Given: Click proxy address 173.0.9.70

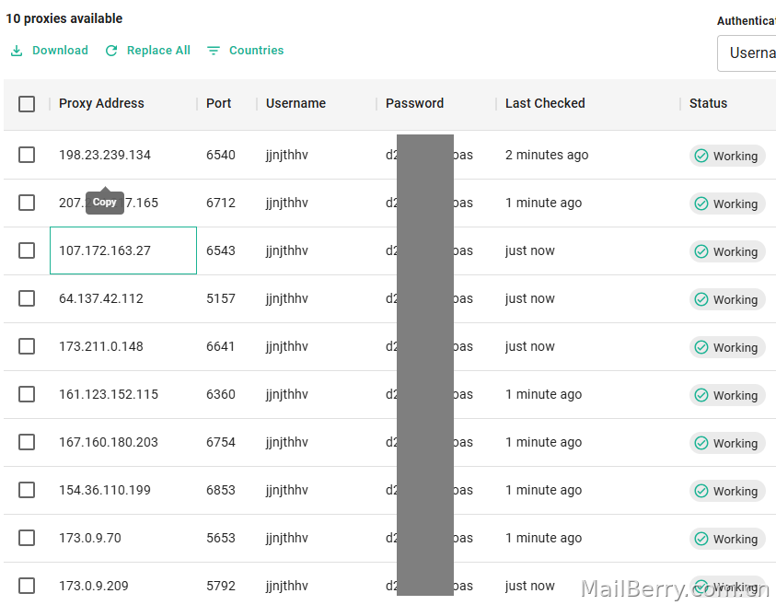Looking at the screenshot, I should (90, 538).
